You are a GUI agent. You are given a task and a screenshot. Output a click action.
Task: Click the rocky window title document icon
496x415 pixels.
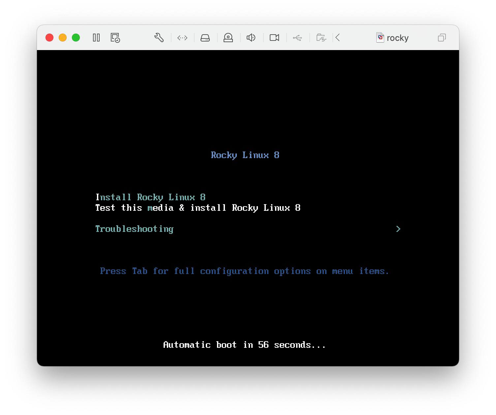[x=380, y=38]
